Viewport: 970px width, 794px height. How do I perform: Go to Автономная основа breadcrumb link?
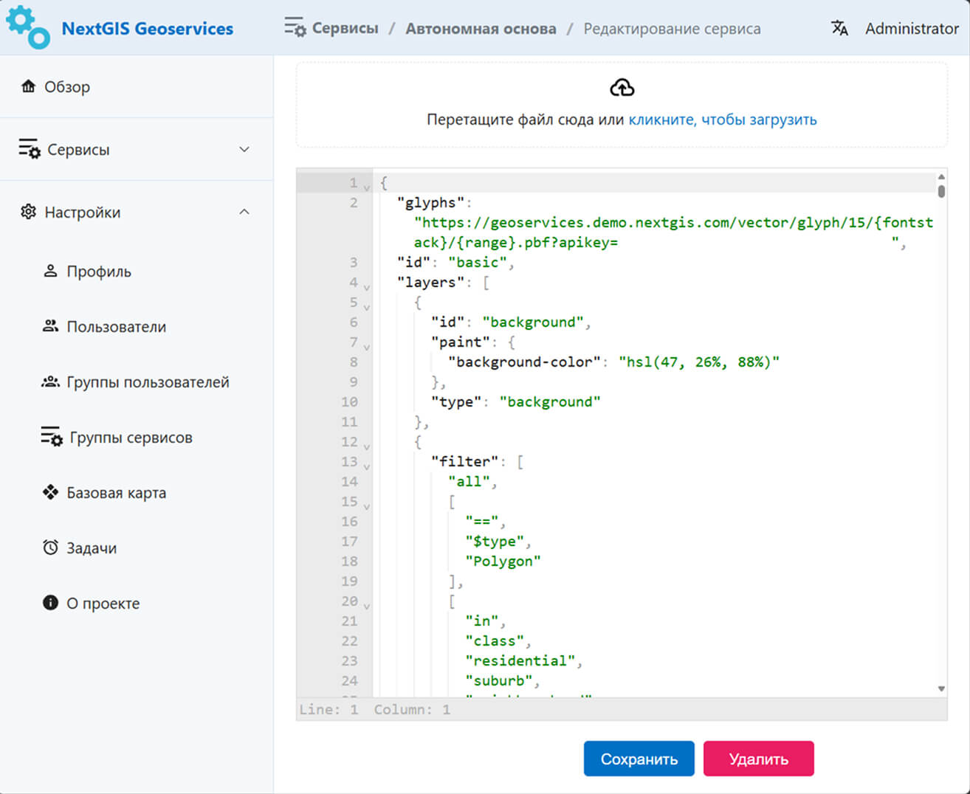(x=481, y=29)
